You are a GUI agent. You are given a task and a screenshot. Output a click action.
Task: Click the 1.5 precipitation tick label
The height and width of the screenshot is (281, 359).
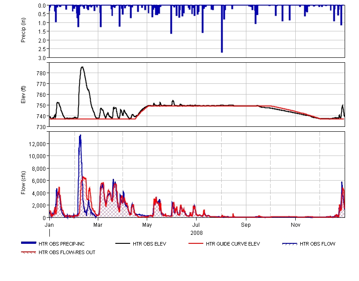pyautogui.click(x=42, y=32)
